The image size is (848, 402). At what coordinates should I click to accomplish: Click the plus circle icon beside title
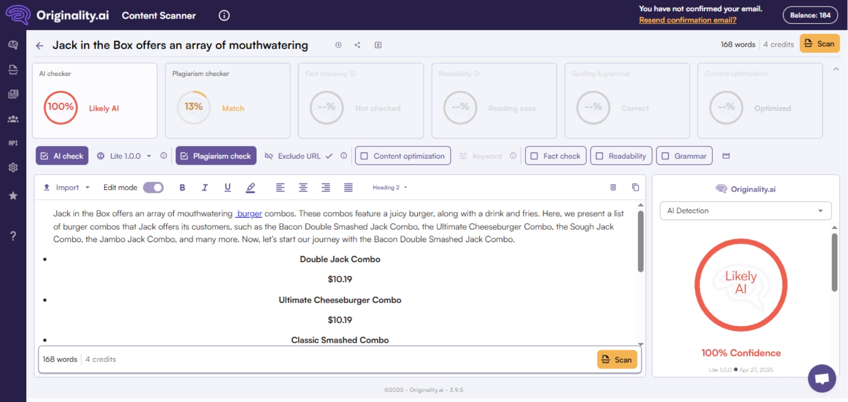point(338,45)
